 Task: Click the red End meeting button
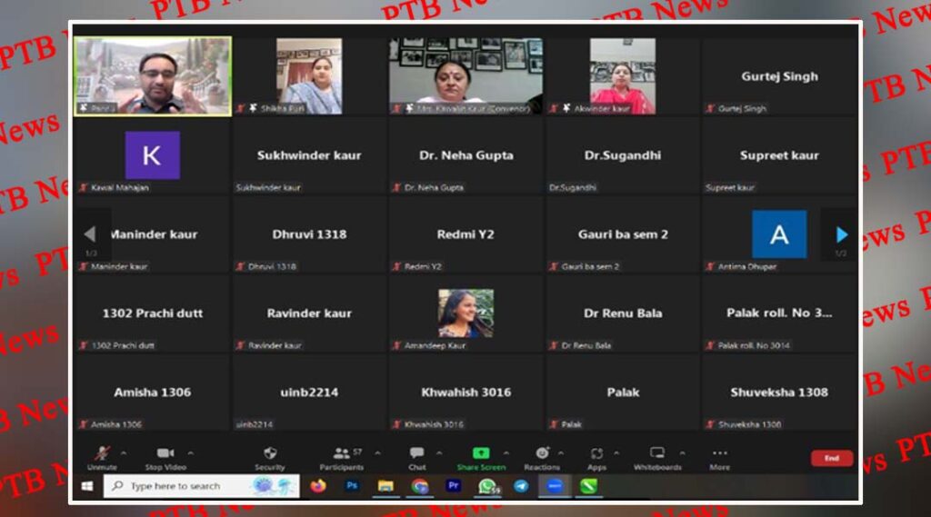(x=832, y=458)
